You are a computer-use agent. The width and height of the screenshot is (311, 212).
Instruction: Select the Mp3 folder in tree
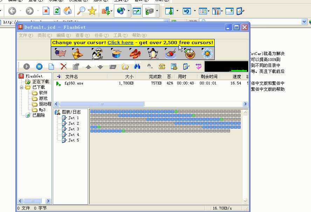pyautogui.click(x=42, y=110)
